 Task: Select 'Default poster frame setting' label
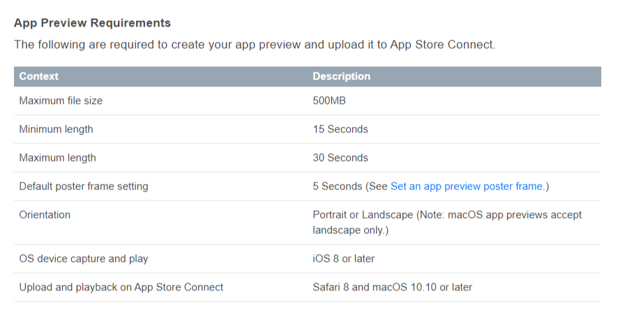pos(84,187)
